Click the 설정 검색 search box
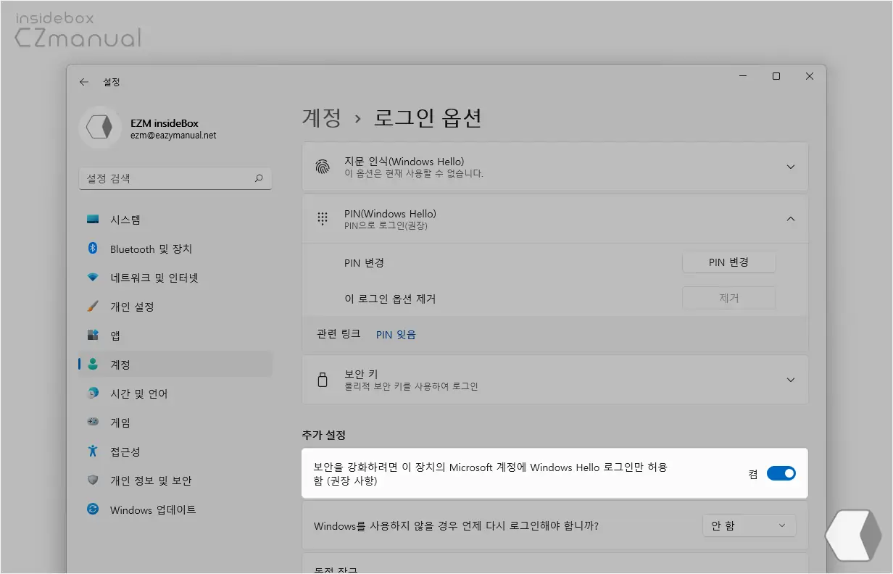This screenshot has height=574, width=893. pyautogui.click(x=175, y=178)
